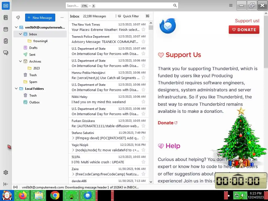The height and width of the screenshot is (201, 268).
Task: Click the start page scrollbar thumb
Action: (266, 42)
